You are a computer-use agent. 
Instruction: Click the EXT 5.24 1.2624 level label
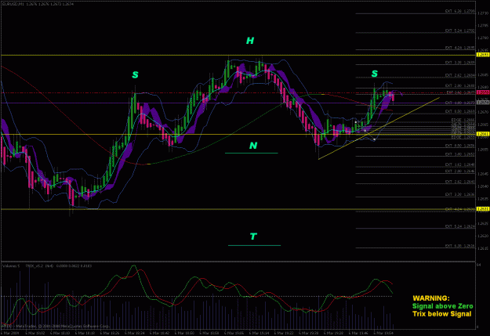coord(460,226)
